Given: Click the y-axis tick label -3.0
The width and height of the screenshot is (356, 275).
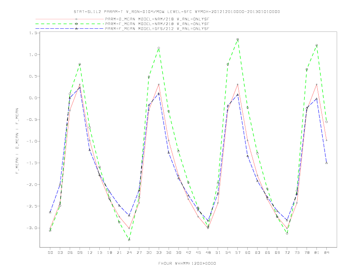Looking at the screenshot, I should coord(32,228).
